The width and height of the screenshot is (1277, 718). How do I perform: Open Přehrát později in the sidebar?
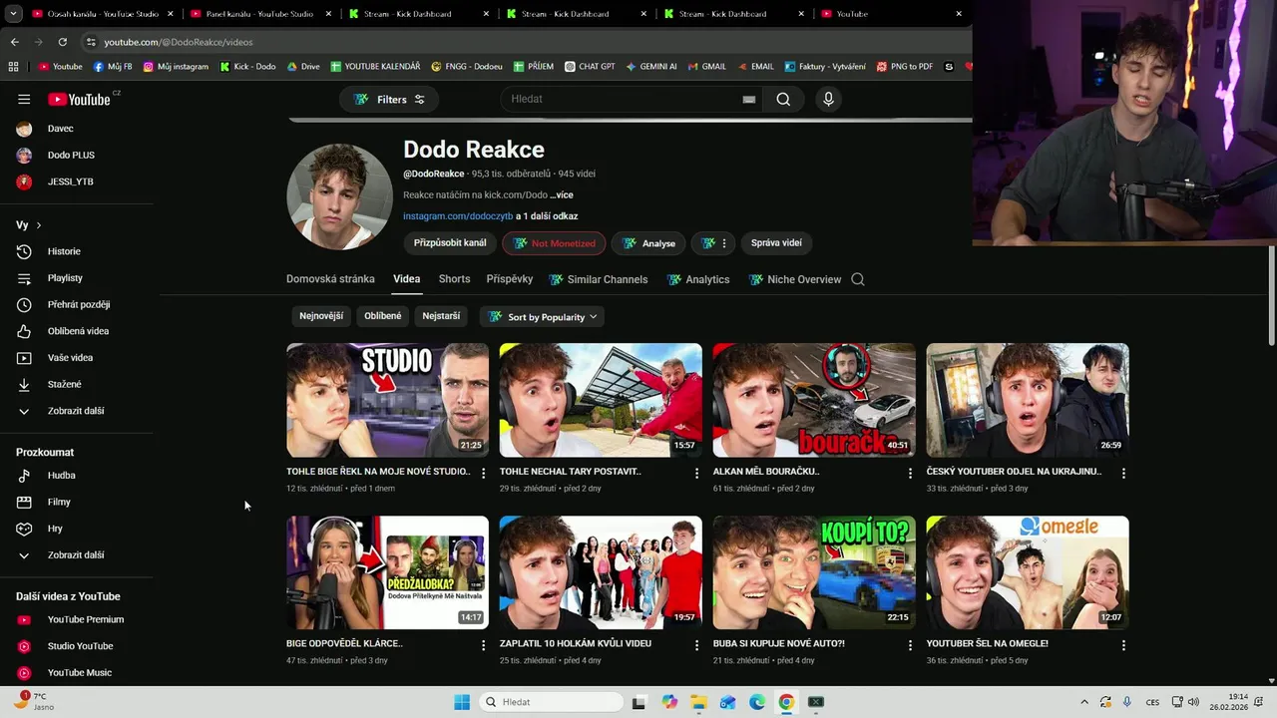coord(78,304)
